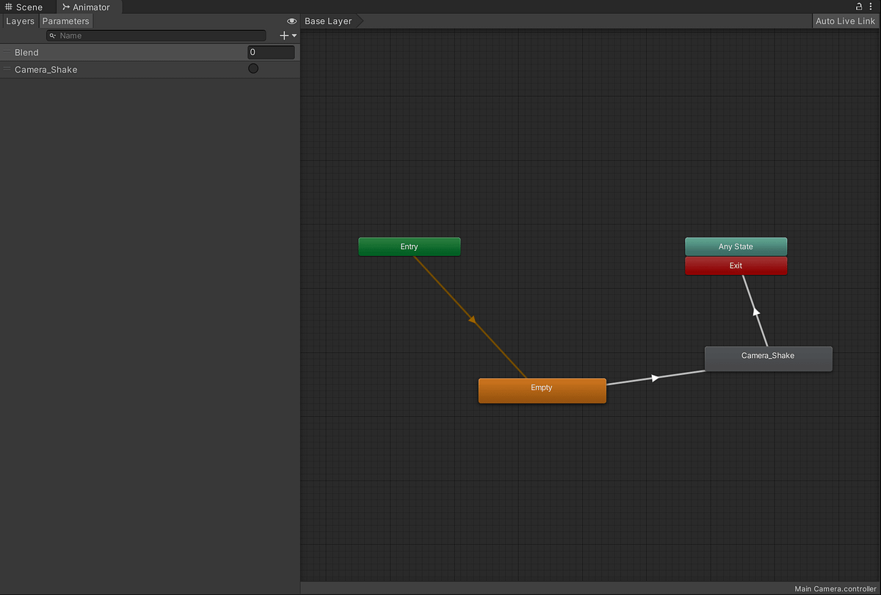Open the Layers tab
Screen dimensions: 881x595
coord(20,21)
